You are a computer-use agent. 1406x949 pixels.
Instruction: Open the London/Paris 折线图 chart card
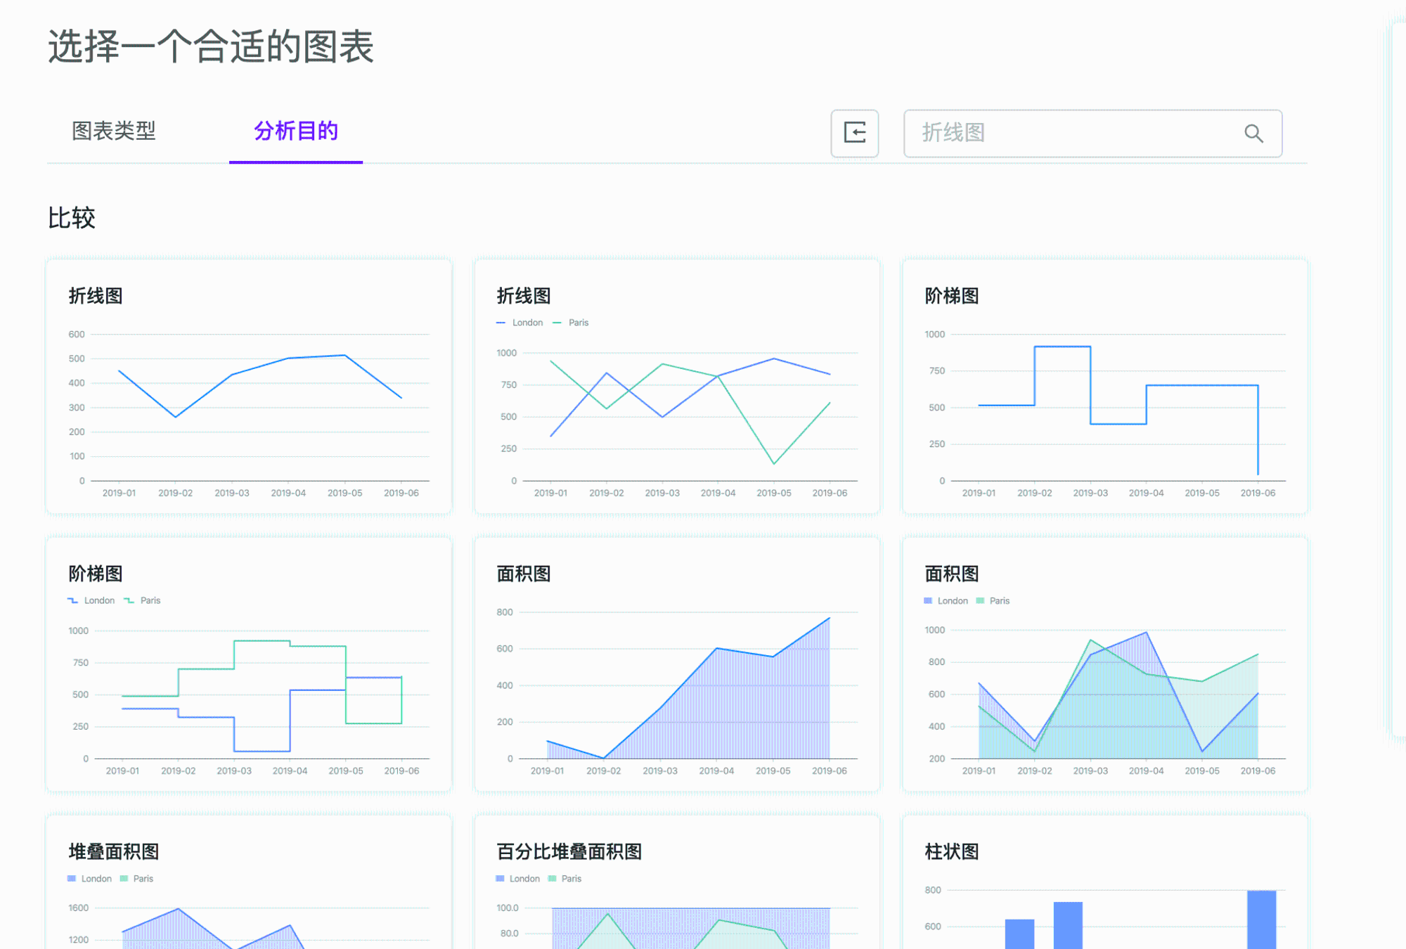point(677,387)
